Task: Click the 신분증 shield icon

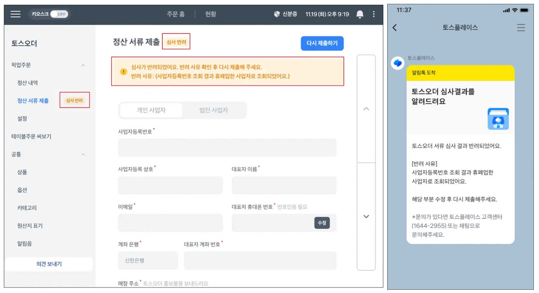Action: coord(277,14)
